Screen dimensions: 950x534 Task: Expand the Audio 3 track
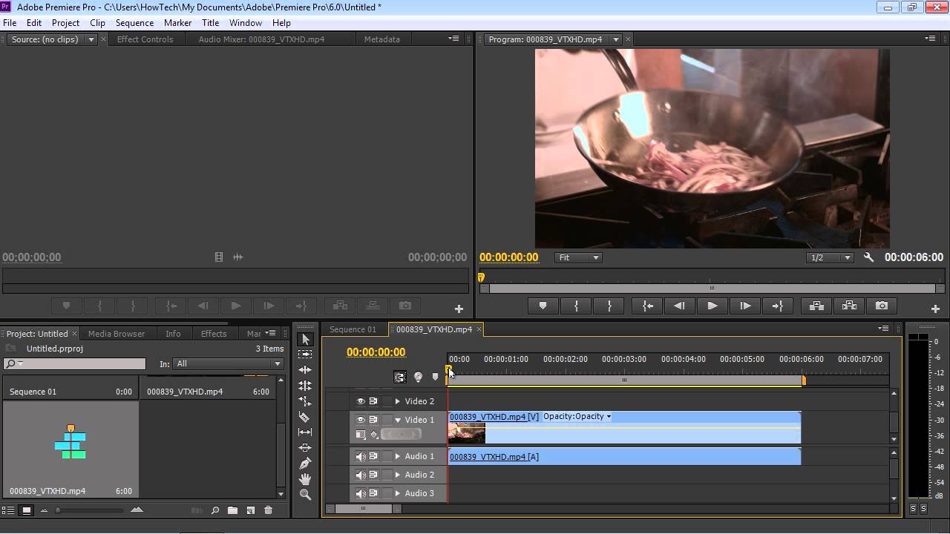(x=398, y=493)
